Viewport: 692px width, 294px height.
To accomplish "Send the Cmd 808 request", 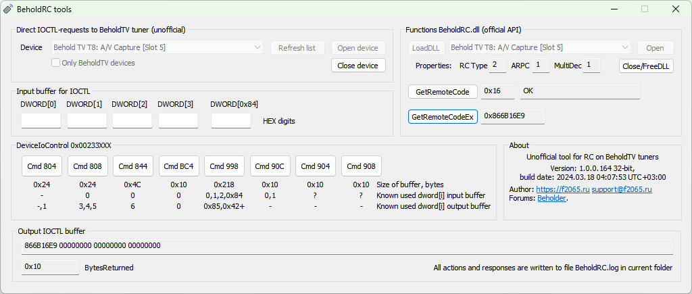I will coord(87,166).
